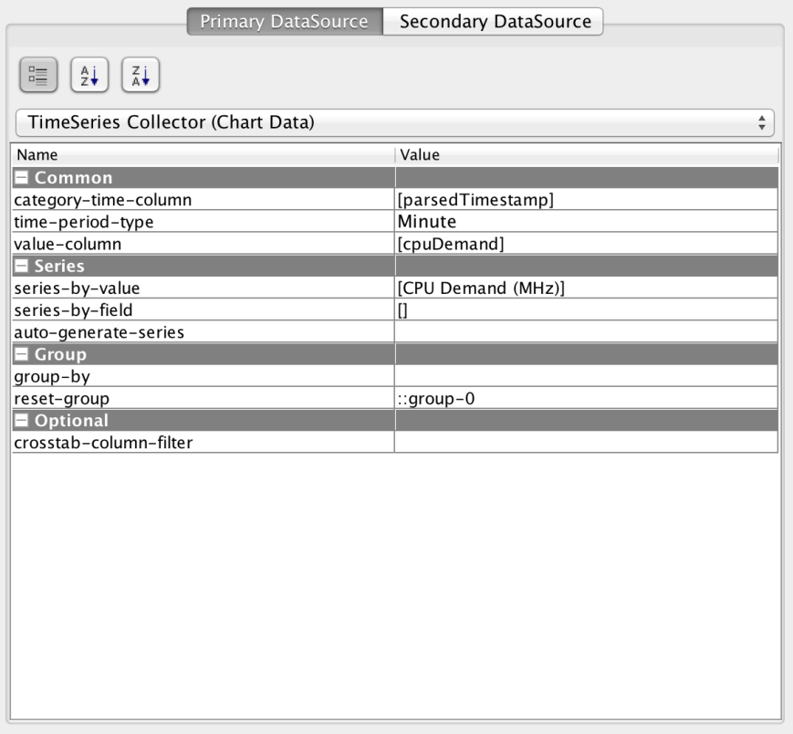Change the time-period-type Minute value
Image resolution: width=793 pixels, height=734 pixels.
click(585, 222)
